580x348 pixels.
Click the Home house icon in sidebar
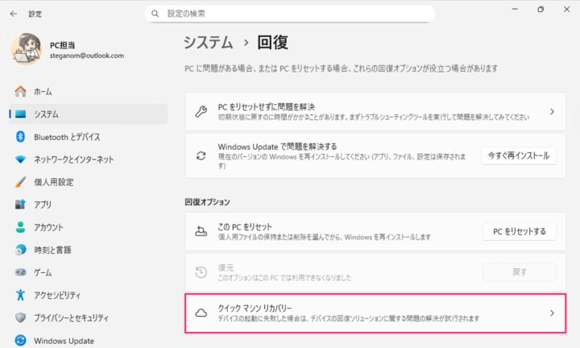click(21, 92)
